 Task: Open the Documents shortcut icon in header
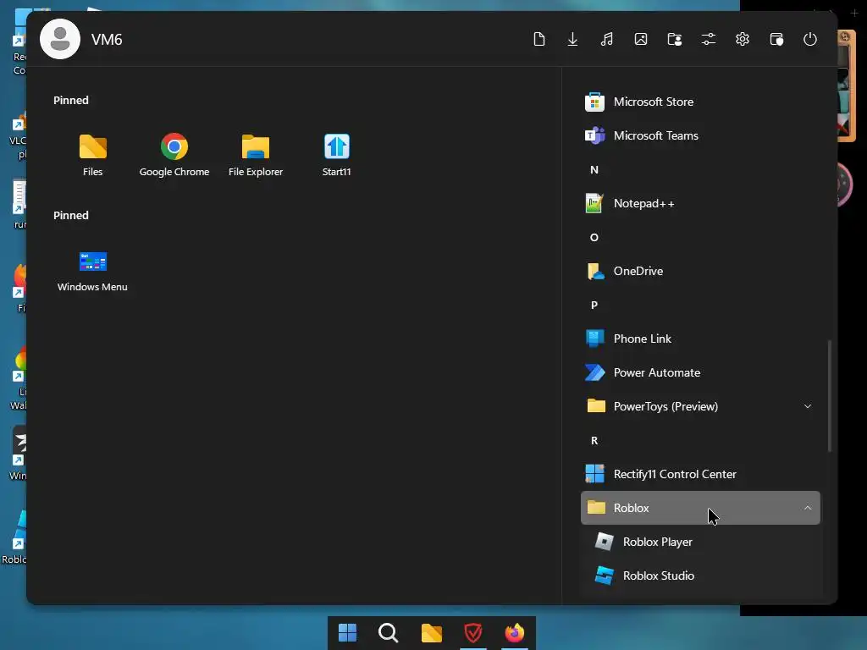point(539,39)
